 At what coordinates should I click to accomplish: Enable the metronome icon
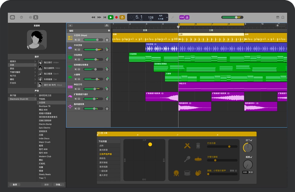[x=188, y=18]
